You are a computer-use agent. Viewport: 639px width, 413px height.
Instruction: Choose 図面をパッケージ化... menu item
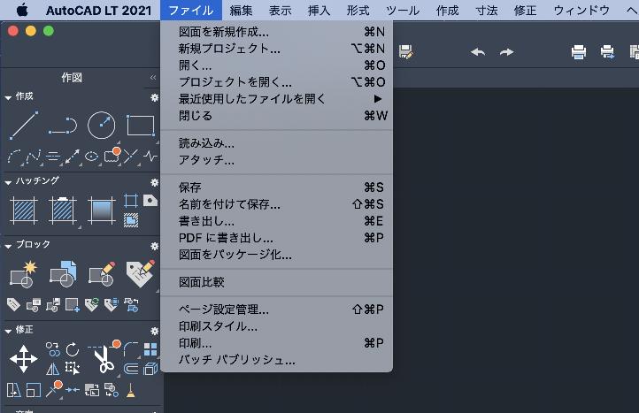coord(277,255)
